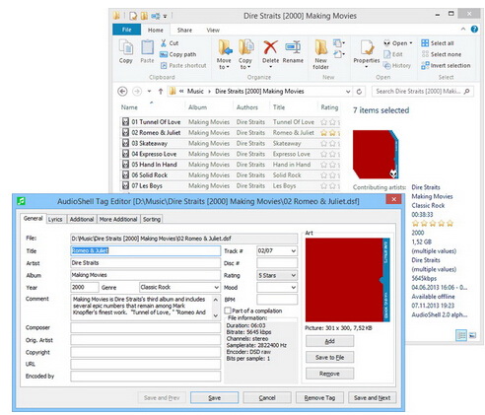Switch to the Lyrics tab
This screenshot has height=415, width=485.
55,219
